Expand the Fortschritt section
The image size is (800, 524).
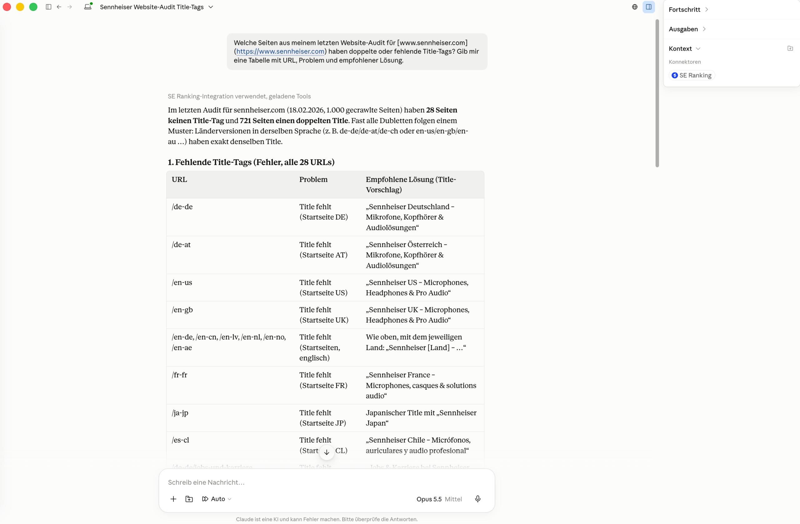pyautogui.click(x=688, y=9)
